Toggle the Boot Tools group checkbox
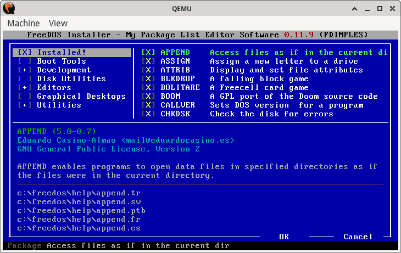The image size is (401, 253). tap(25, 61)
